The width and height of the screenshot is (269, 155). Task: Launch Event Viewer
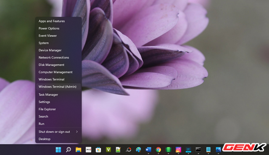[58, 35]
